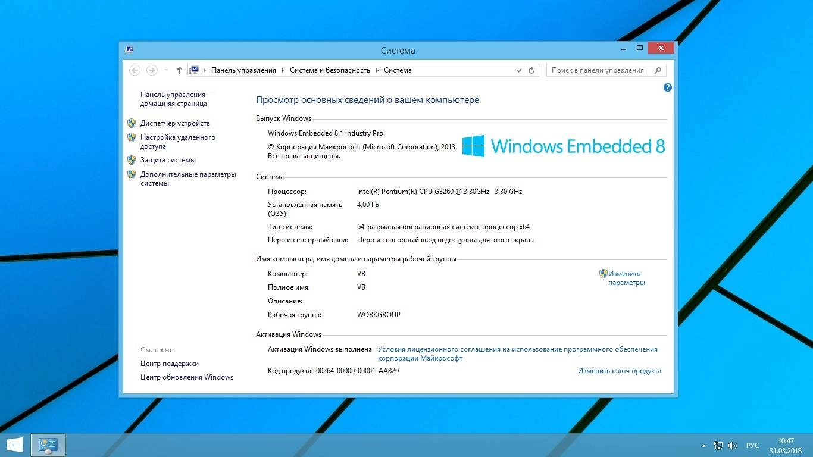Click 'Windows Embedded 8.1 Industry Pro' text
This screenshot has width=813, height=457.
coord(326,133)
